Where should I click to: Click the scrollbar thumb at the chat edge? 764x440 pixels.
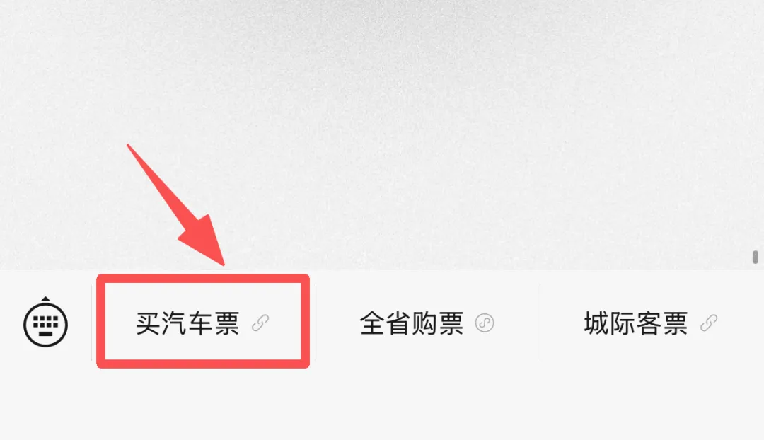click(756, 257)
